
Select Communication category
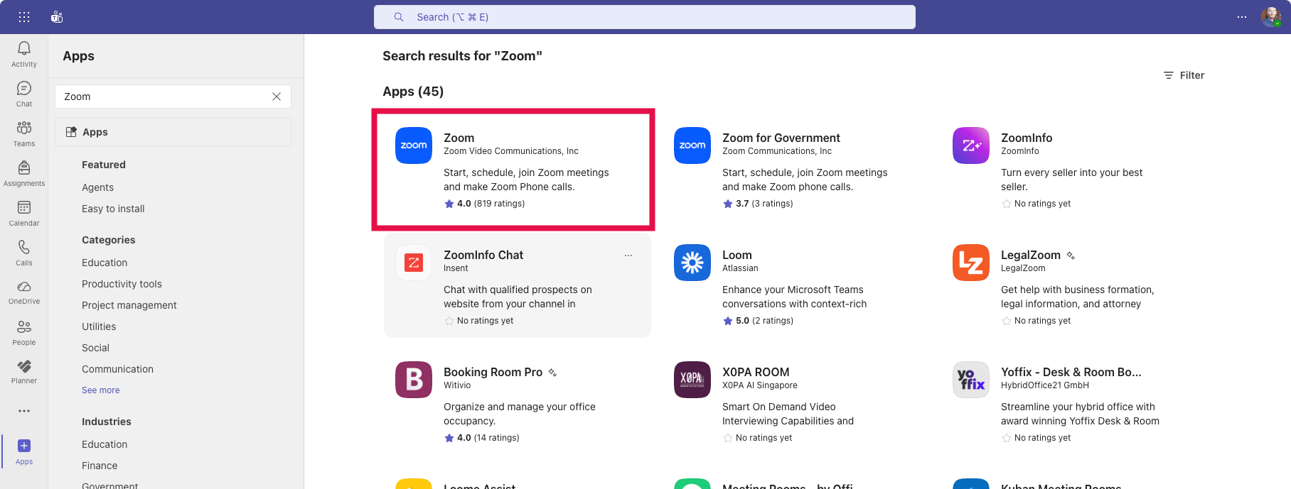click(117, 369)
